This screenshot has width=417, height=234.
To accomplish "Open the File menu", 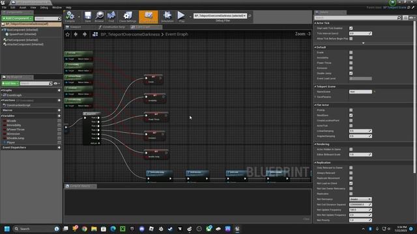I will [x=5, y=7].
